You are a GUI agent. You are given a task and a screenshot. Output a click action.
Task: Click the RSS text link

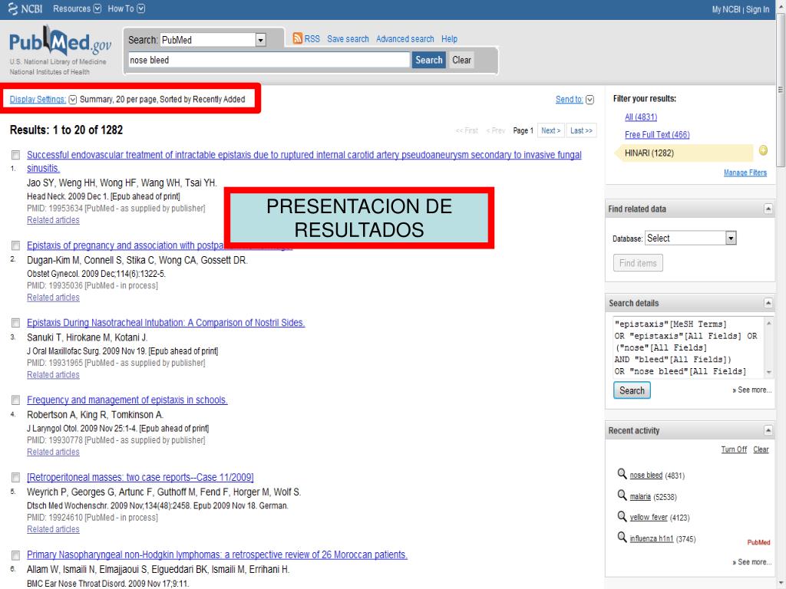point(312,38)
